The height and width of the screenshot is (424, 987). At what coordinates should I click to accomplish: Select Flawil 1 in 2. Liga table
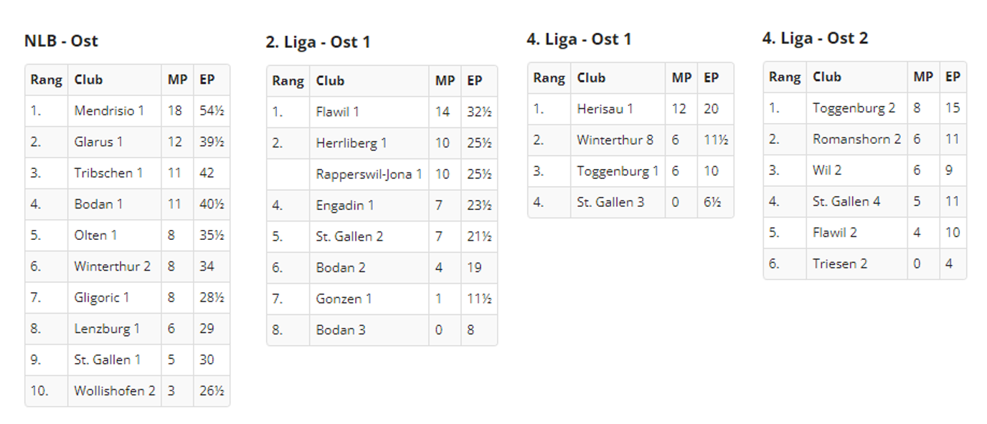tap(337, 112)
